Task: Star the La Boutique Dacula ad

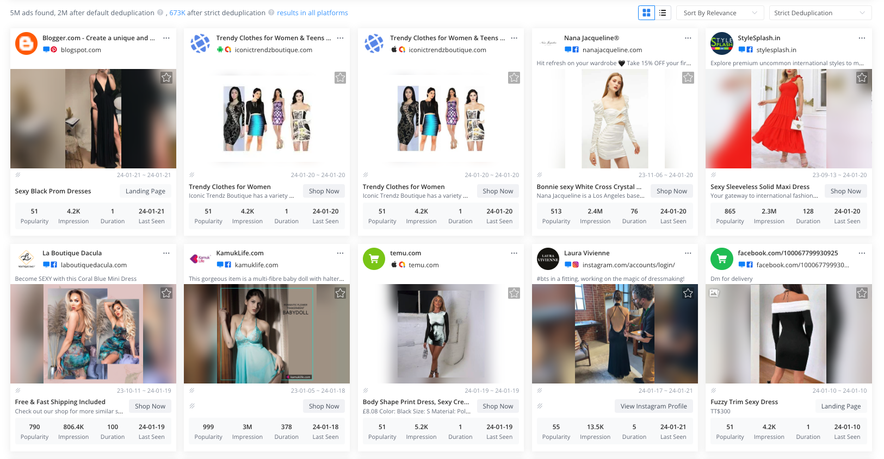Action: [x=166, y=293]
